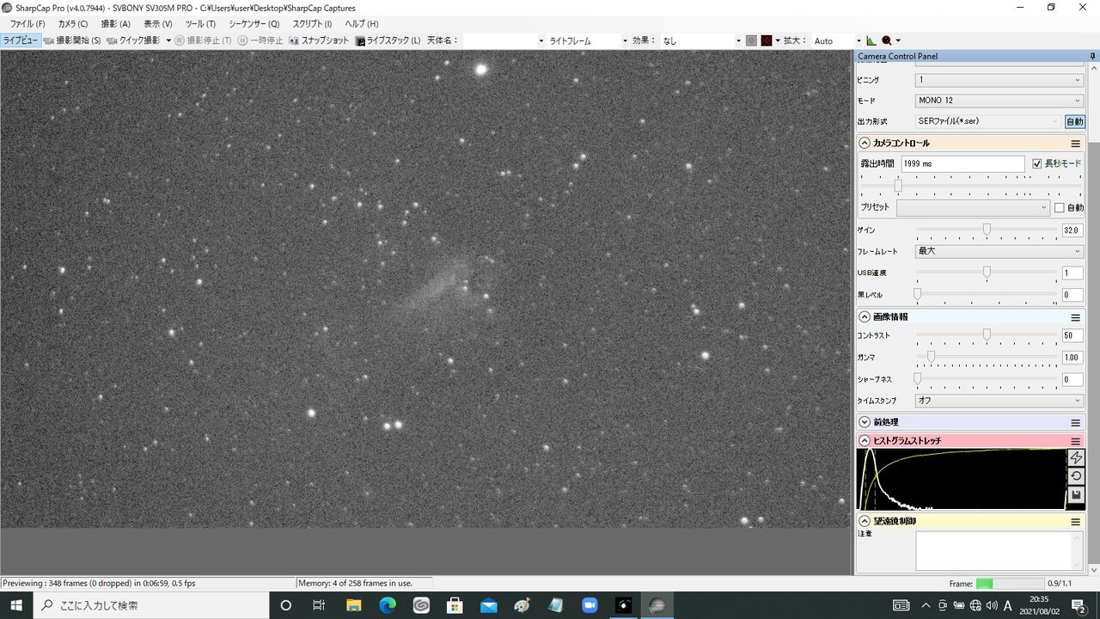This screenshot has height=619, width=1100.
Task: Open the 画像情報 section hamburger menu
Action: tap(1075, 317)
